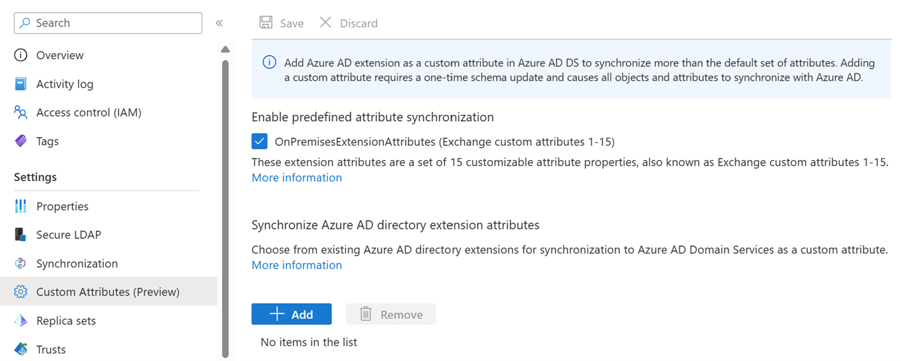
Task: Select the purple Tags icon
Action: (x=21, y=141)
